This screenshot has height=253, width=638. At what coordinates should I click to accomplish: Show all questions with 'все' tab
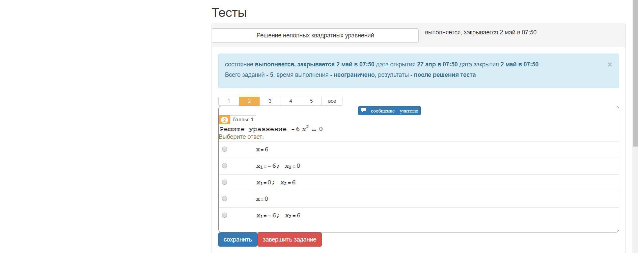coord(332,101)
